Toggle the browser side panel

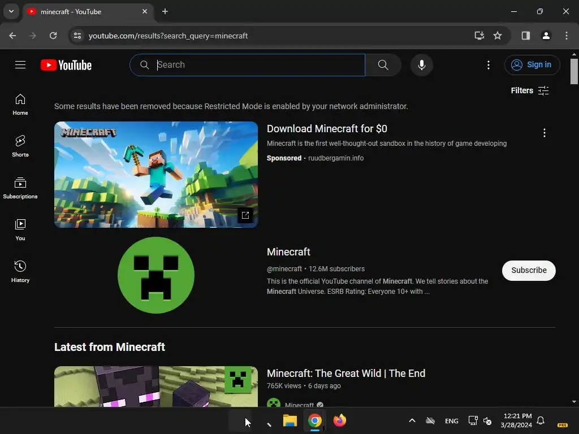[x=526, y=36]
